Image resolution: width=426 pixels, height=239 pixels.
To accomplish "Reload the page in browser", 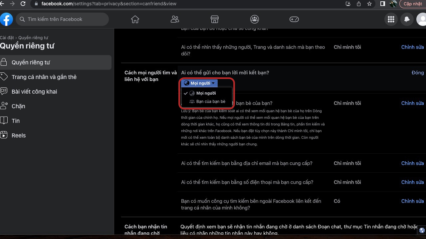I will (23, 4).
